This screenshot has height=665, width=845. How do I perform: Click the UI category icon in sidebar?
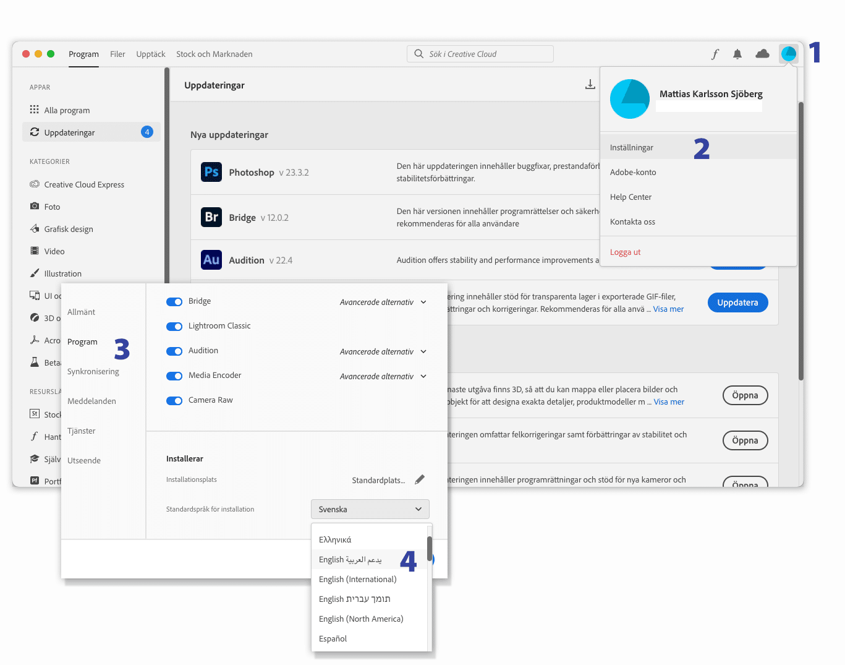pyautogui.click(x=35, y=295)
